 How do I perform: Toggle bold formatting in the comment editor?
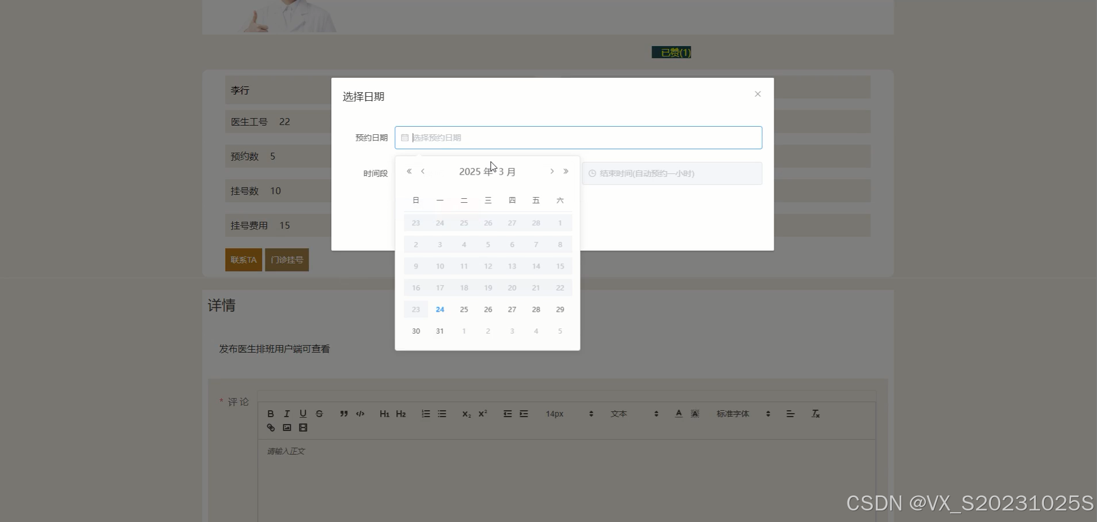(271, 414)
